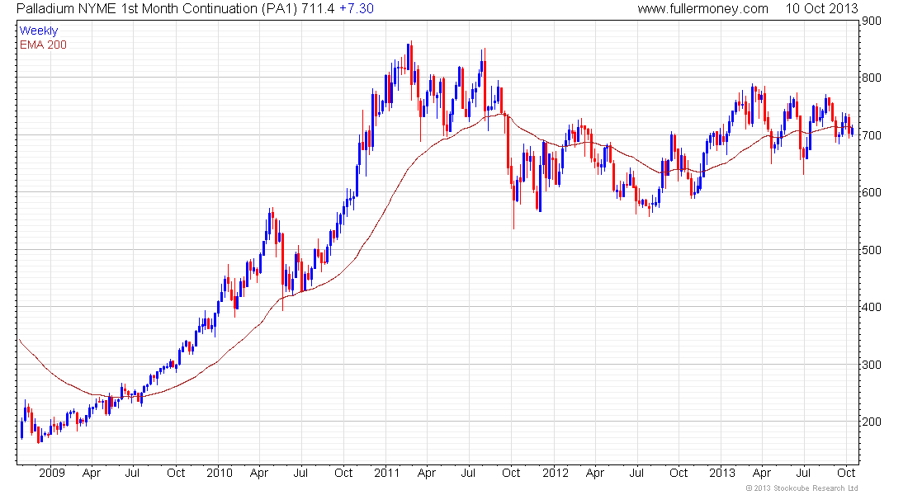
Task: Click the www.fullermoney.com text
Action: pyautogui.click(x=702, y=9)
